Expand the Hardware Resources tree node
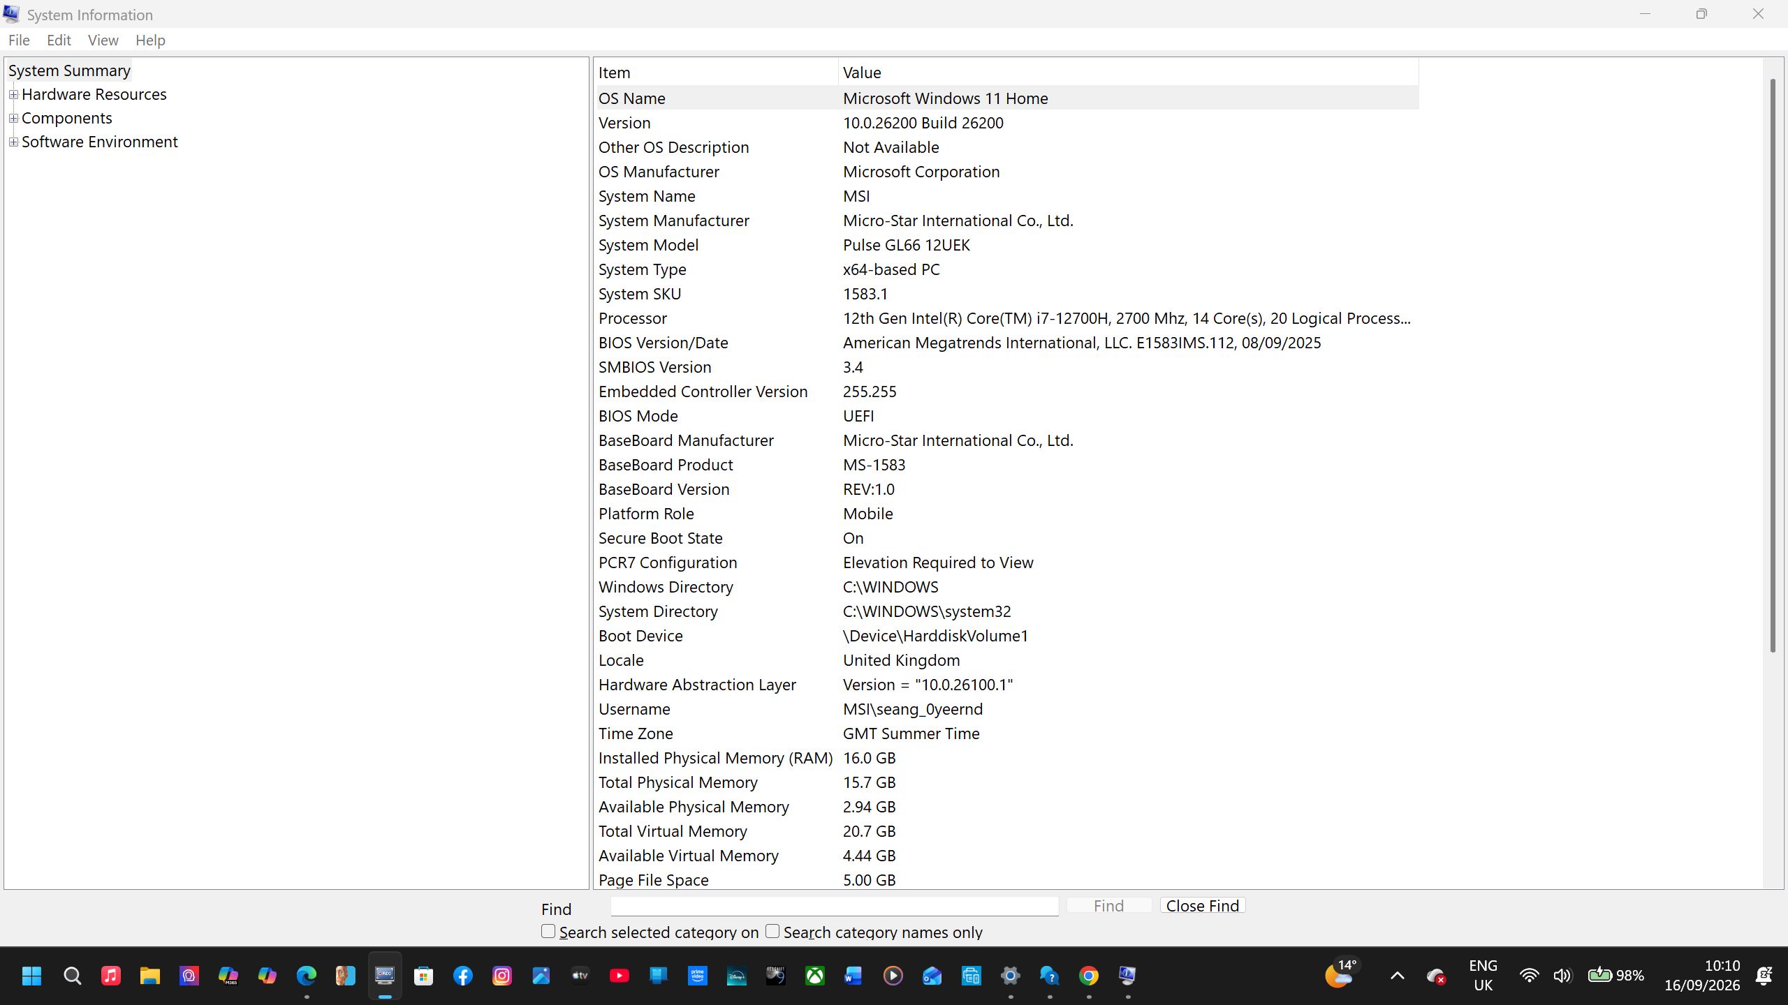The image size is (1788, 1005). pyautogui.click(x=13, y=94)
